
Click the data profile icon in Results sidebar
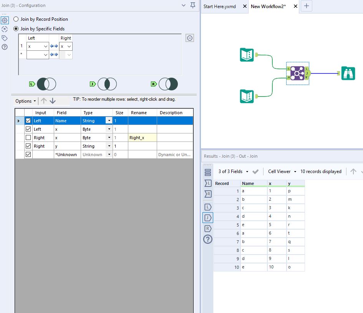coord(207,172)
